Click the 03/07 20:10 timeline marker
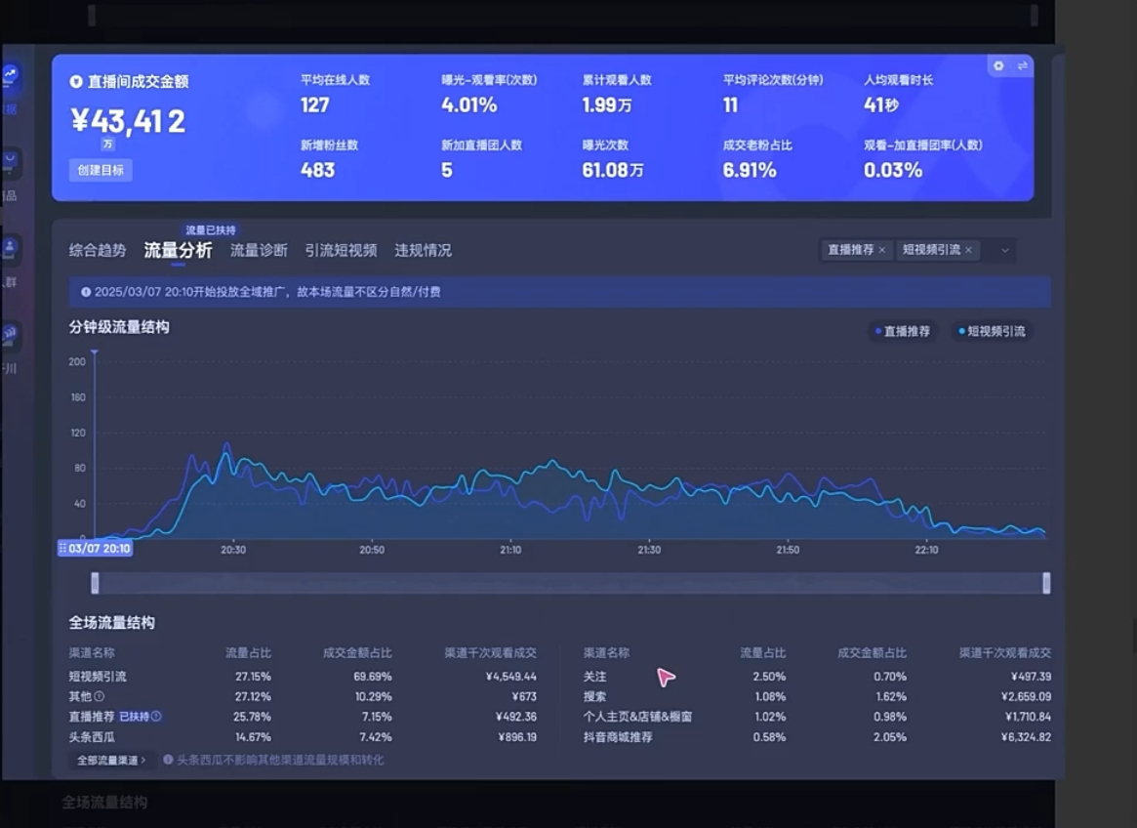The image size is (1137, 828). [x=98, y=548]
